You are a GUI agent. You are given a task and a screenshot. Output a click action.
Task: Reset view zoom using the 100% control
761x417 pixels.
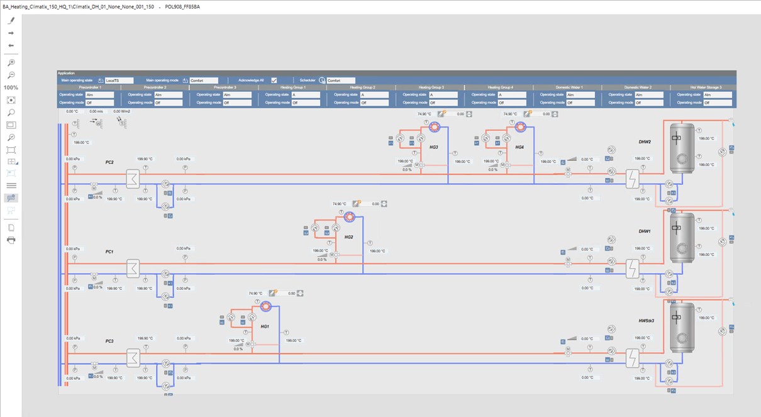(x=10, y=87)
